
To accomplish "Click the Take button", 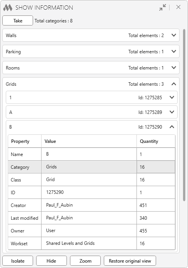I will 18,20.
